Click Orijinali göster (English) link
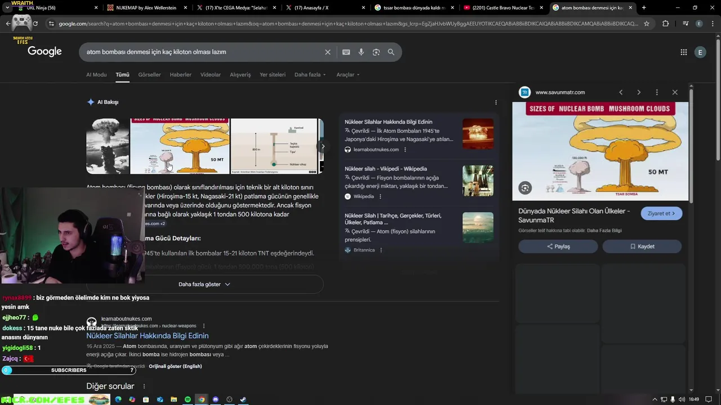721x405 pixels. (175, 366)
